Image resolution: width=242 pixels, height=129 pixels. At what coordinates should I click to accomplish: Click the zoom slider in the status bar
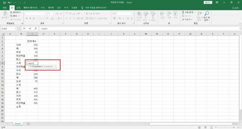[x=225, y=127]
